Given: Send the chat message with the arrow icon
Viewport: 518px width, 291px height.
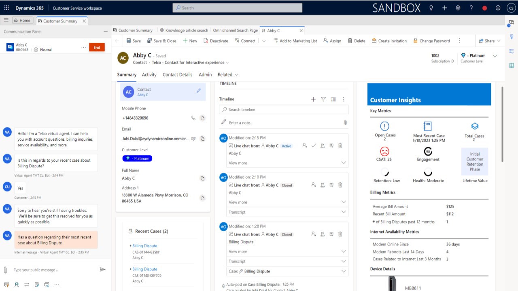Looking at the screenshot, I should click(102, 270).
